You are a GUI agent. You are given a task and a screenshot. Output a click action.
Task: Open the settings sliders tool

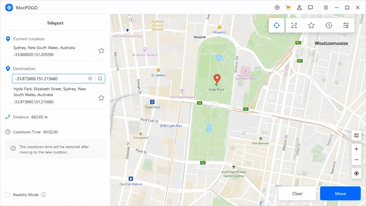[346, 25]
